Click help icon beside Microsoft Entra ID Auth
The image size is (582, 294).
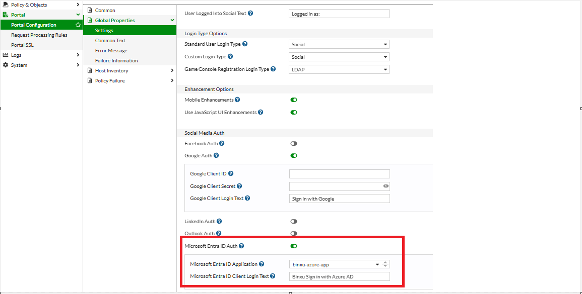pos(241,246)
